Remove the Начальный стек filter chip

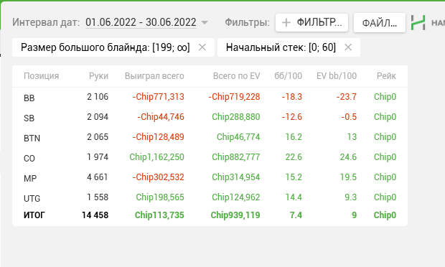pyautogui.click(x=348, y=47)
